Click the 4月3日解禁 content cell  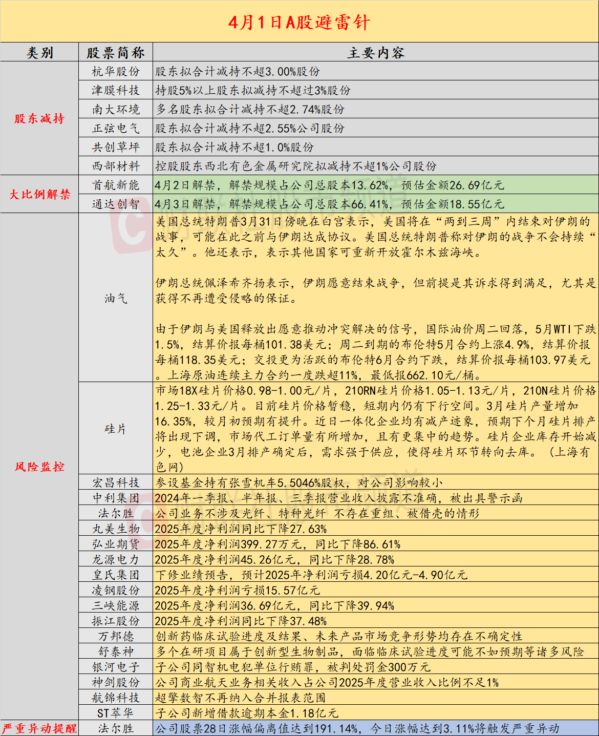[x=376, y=204]
